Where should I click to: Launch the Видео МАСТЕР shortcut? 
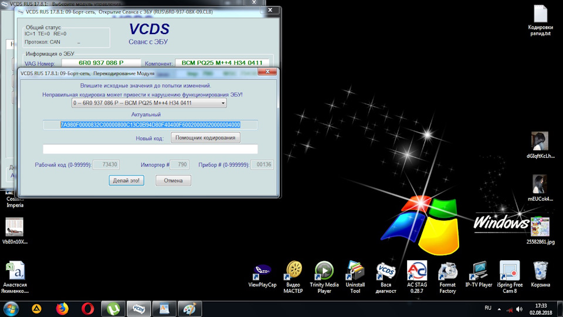[293, 276]
